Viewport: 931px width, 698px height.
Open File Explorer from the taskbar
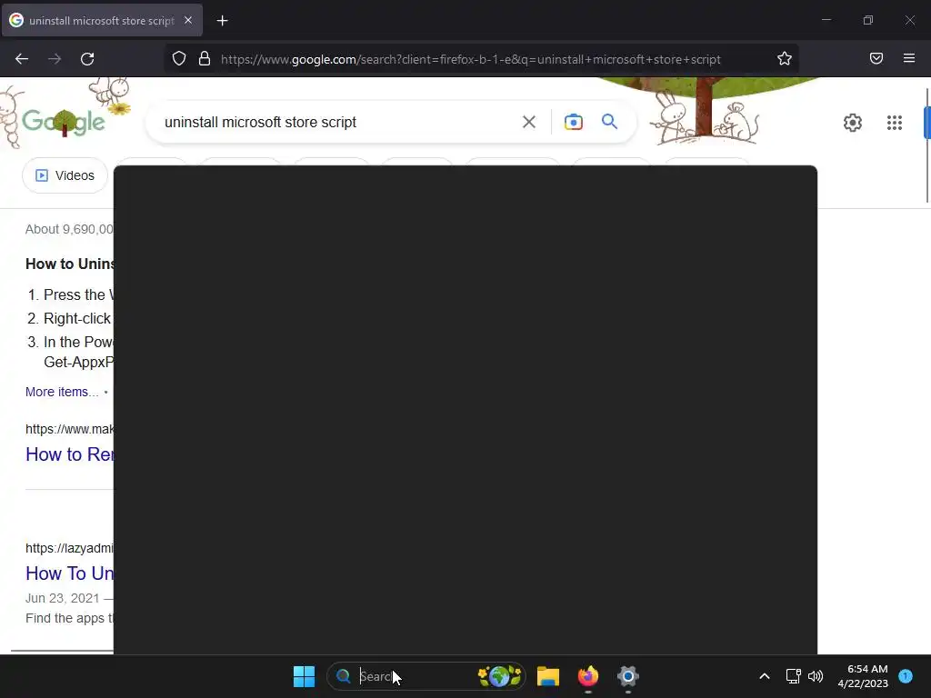[x=548, y=676]
